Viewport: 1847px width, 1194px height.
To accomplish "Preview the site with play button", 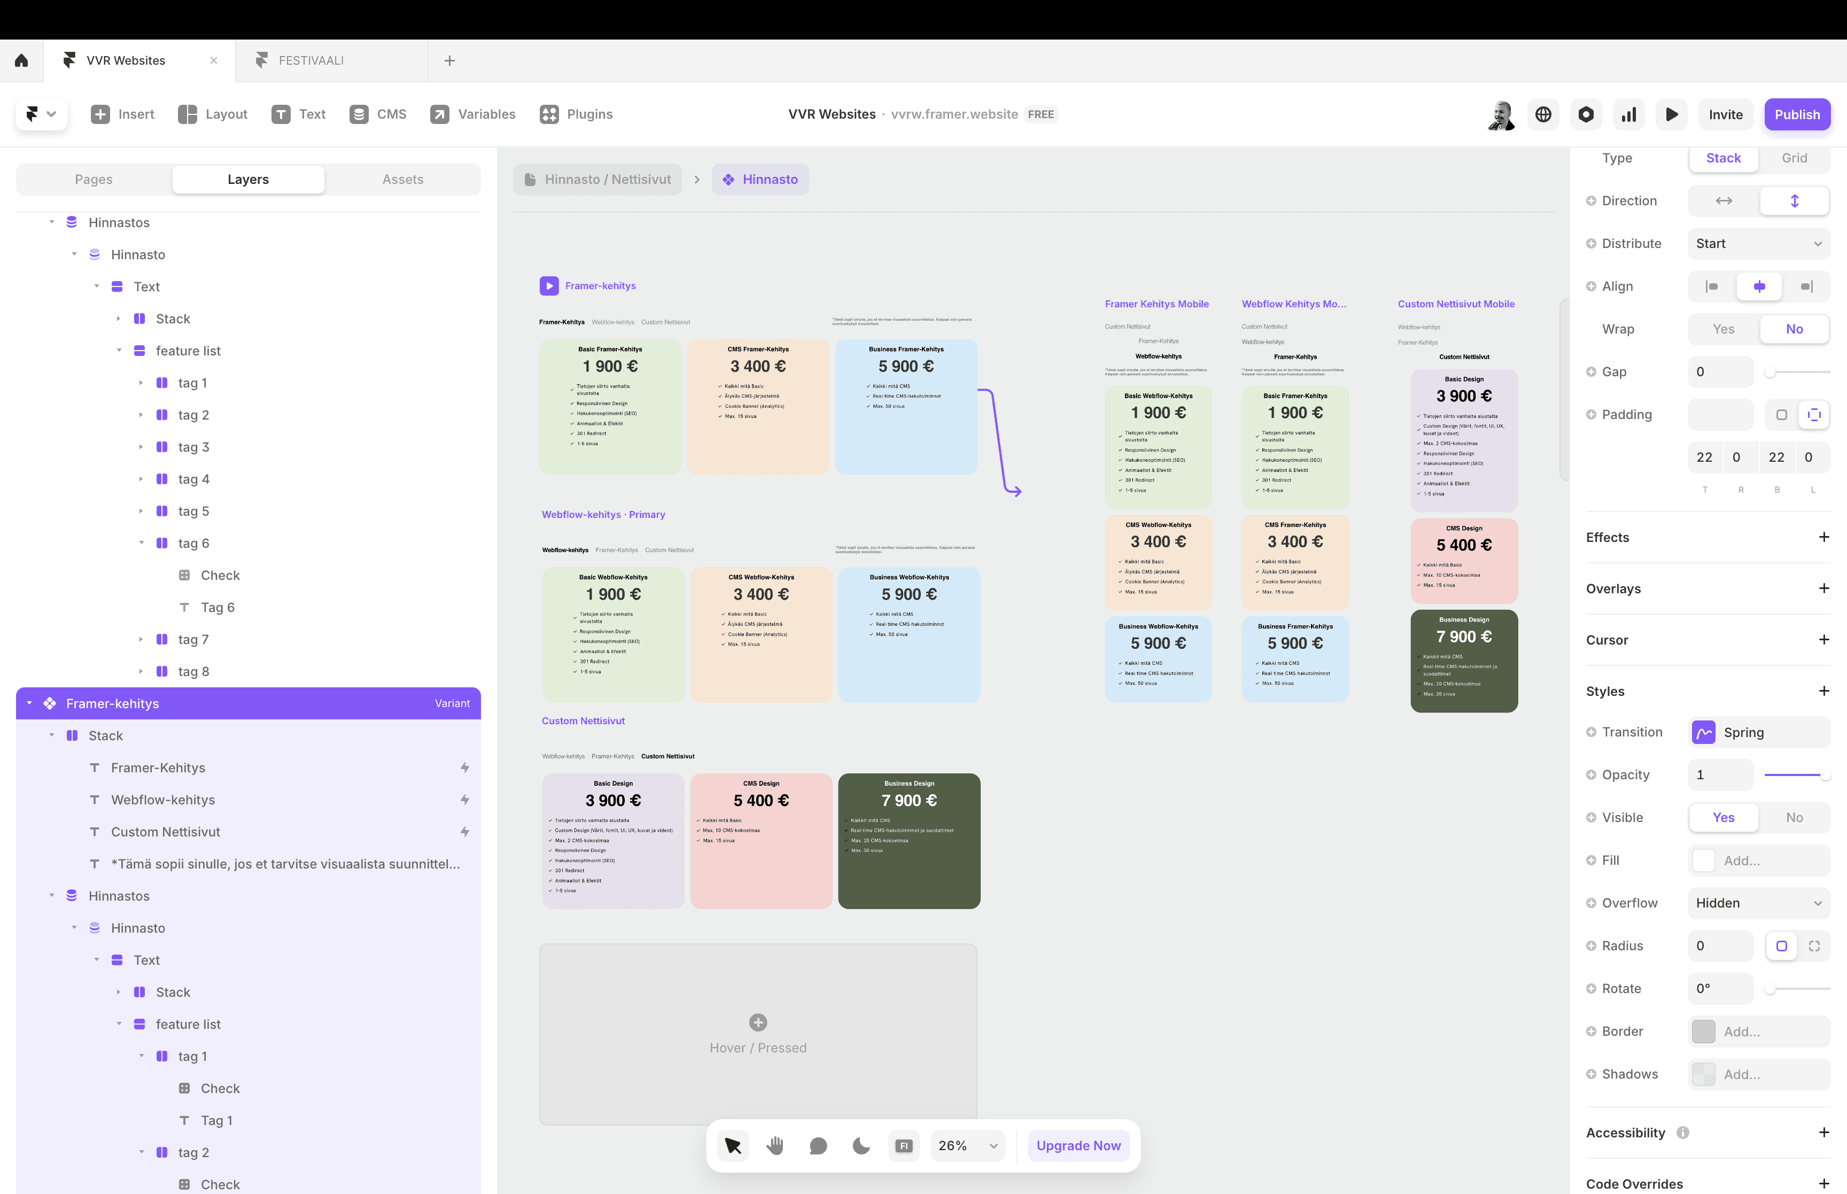I will coord(1671,115).
